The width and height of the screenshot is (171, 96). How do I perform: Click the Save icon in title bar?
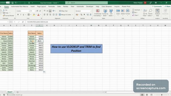(13, 3)
